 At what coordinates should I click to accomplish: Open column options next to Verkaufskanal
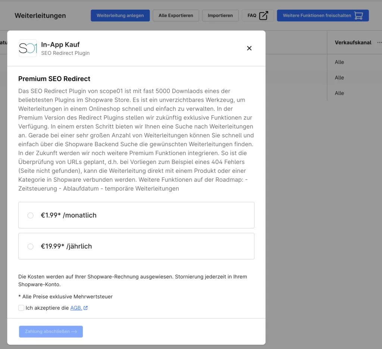[379, 43]
